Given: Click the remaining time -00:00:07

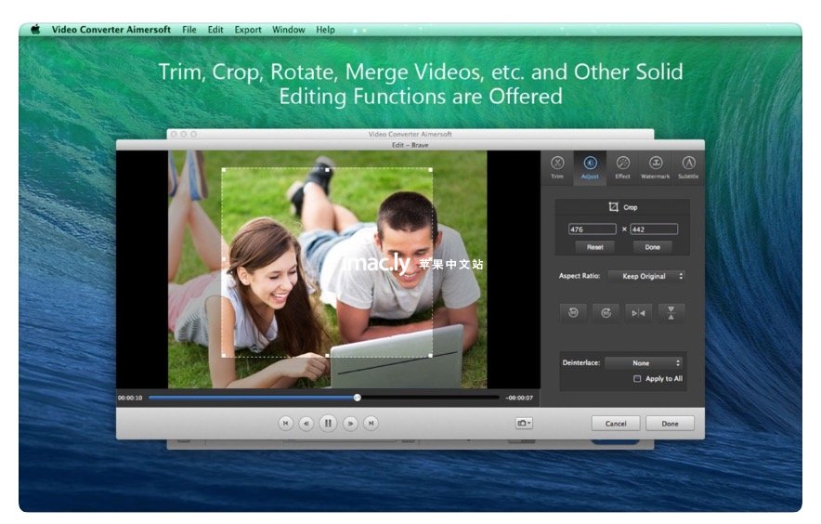Looking at the screenshot, I should pyautogui.click(x=519, y=398).
